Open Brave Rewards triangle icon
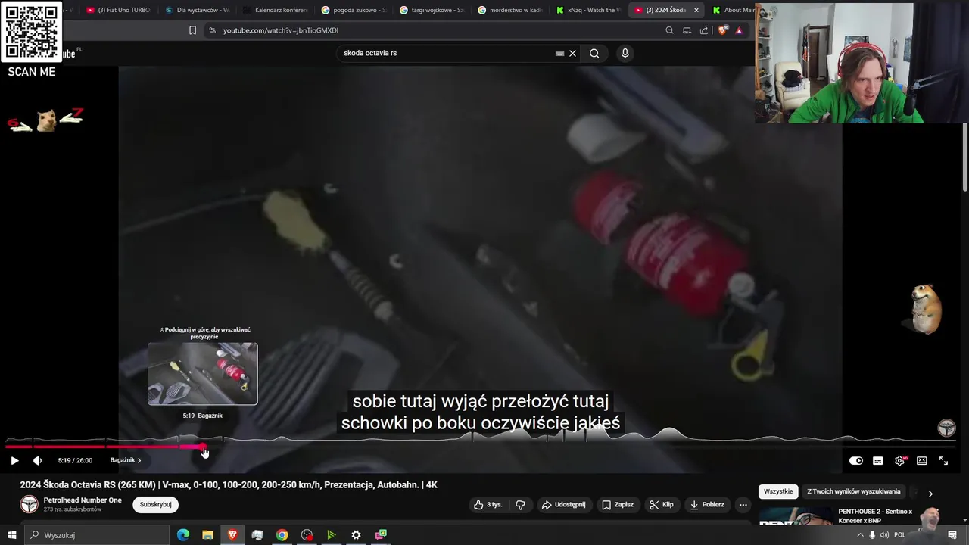 coord(739,30)
